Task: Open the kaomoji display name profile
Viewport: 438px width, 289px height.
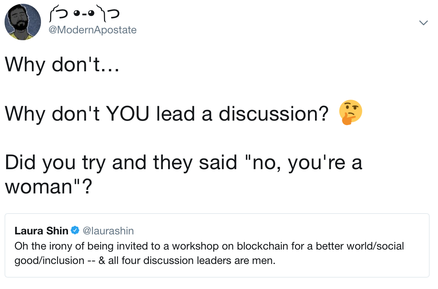Action: (84, 15)
